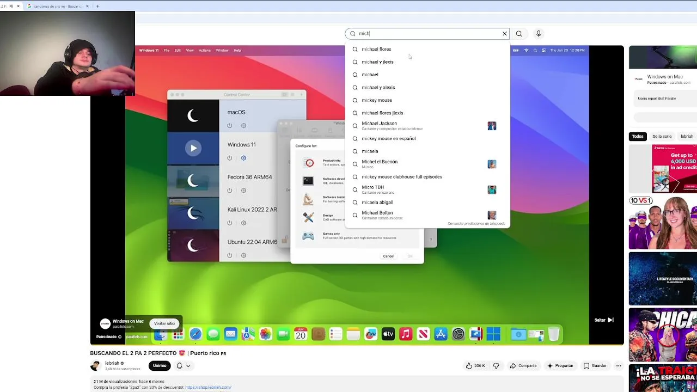Viewport: 697px width, 392px height.
Task: Open Edit menu in video menu bar
Action: coord(178,51)
